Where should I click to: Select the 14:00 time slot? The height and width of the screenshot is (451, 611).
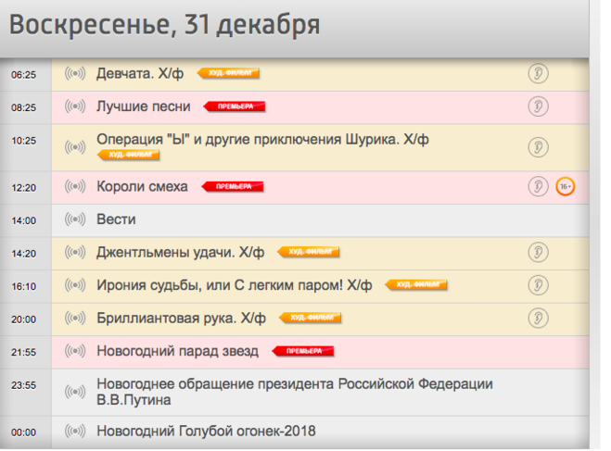23,220
